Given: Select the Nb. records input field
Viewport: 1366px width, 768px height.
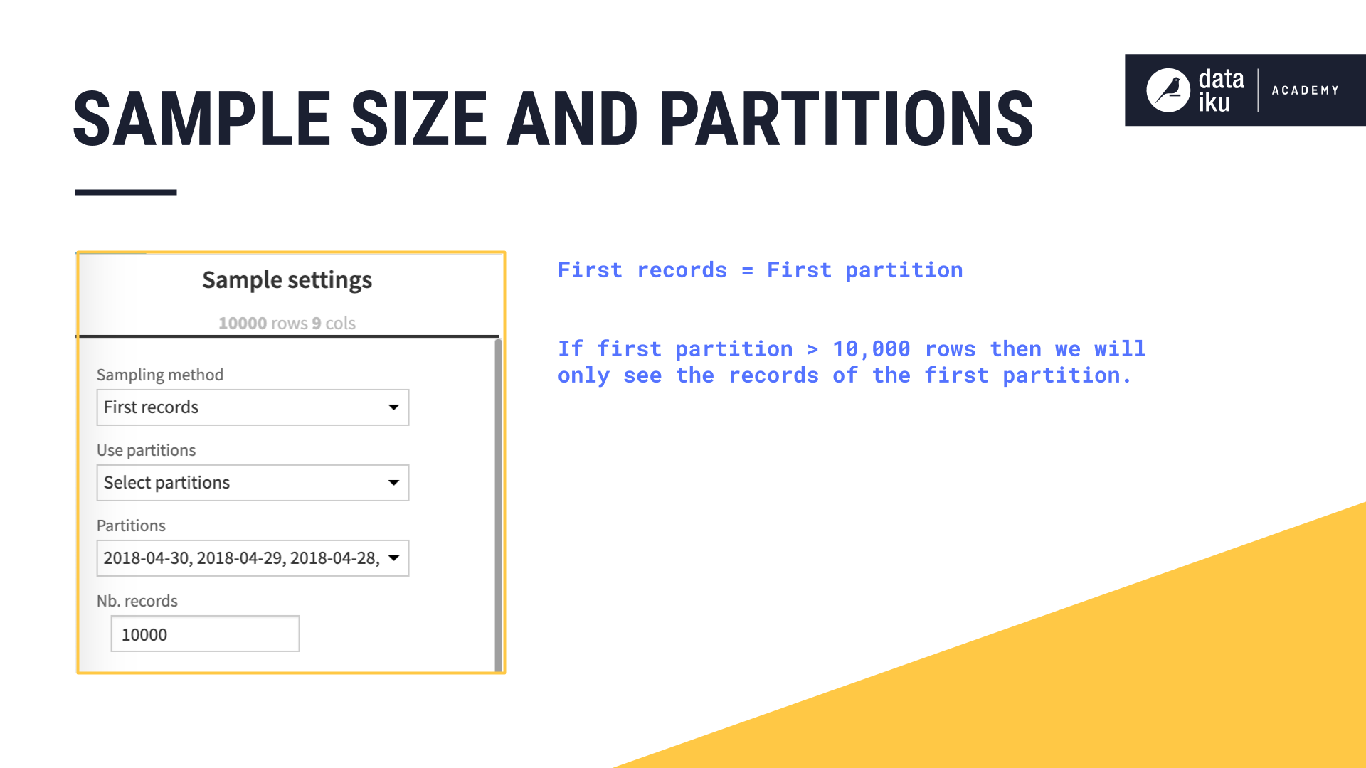Looking at the screenshot, I should pos(203,634).
